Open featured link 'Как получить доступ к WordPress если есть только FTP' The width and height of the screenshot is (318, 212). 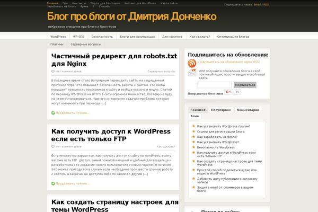[x=226, y=154]
